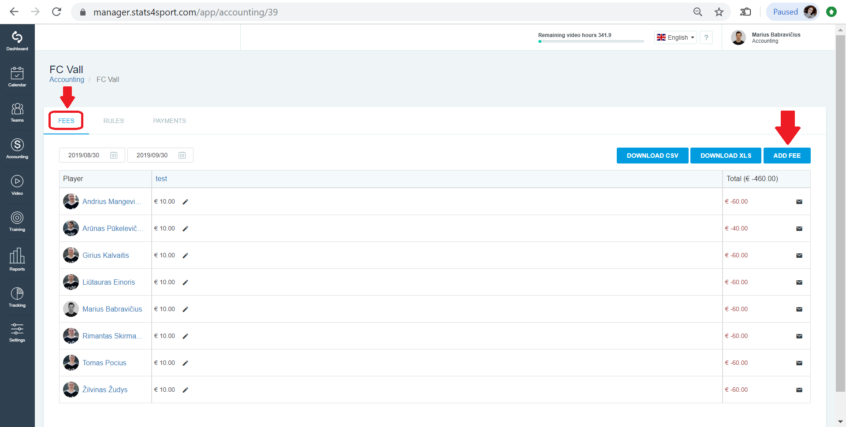The width and height of the screenshot is (846, 427).
Task: Switch to the RULES tab
Action: click(x=114, y=121)
